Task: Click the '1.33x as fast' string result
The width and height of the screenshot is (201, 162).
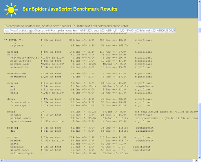Action: (x=51, y=137)
